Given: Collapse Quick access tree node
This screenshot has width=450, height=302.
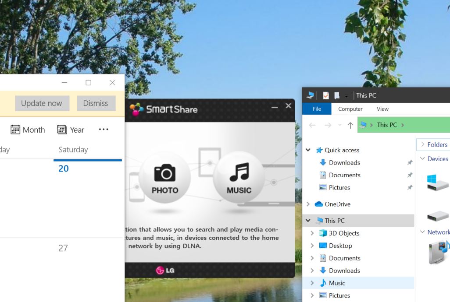Looking at the screenshot, I should tap(308, 150).
